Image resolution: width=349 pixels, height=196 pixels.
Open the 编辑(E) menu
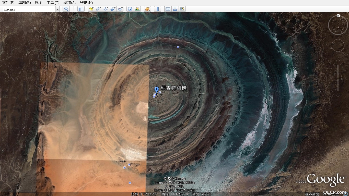coord(25,3)
